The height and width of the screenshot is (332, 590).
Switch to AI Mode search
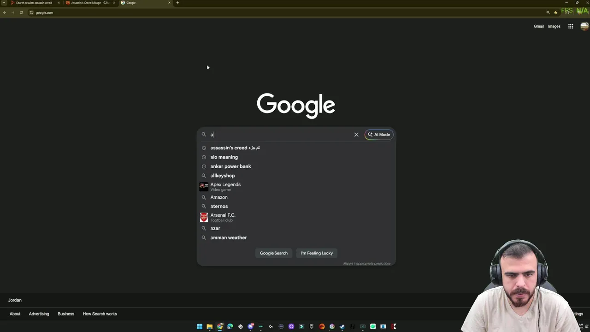coord(379,135)
